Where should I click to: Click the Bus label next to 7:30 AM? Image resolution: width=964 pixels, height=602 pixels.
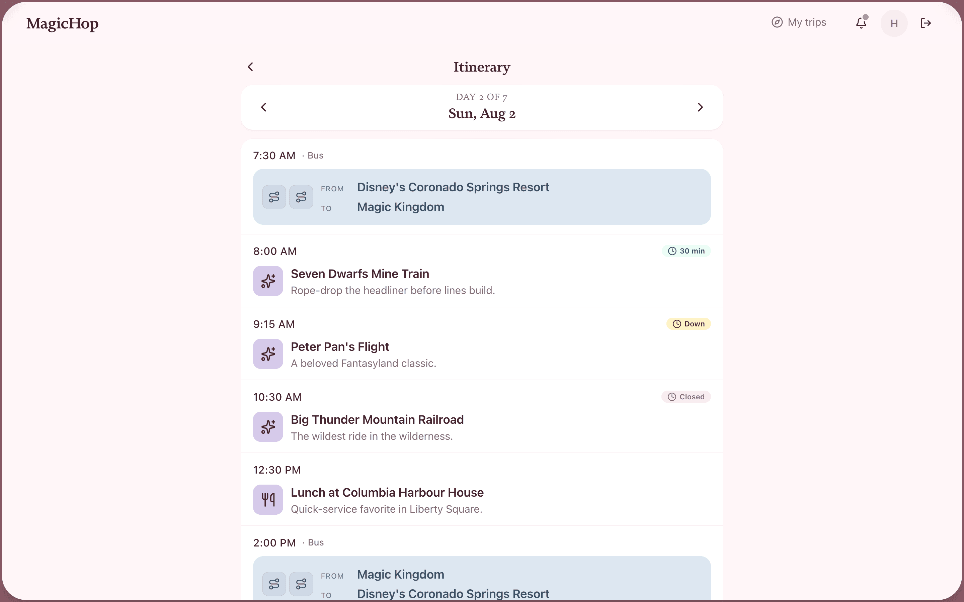point(316,156)
